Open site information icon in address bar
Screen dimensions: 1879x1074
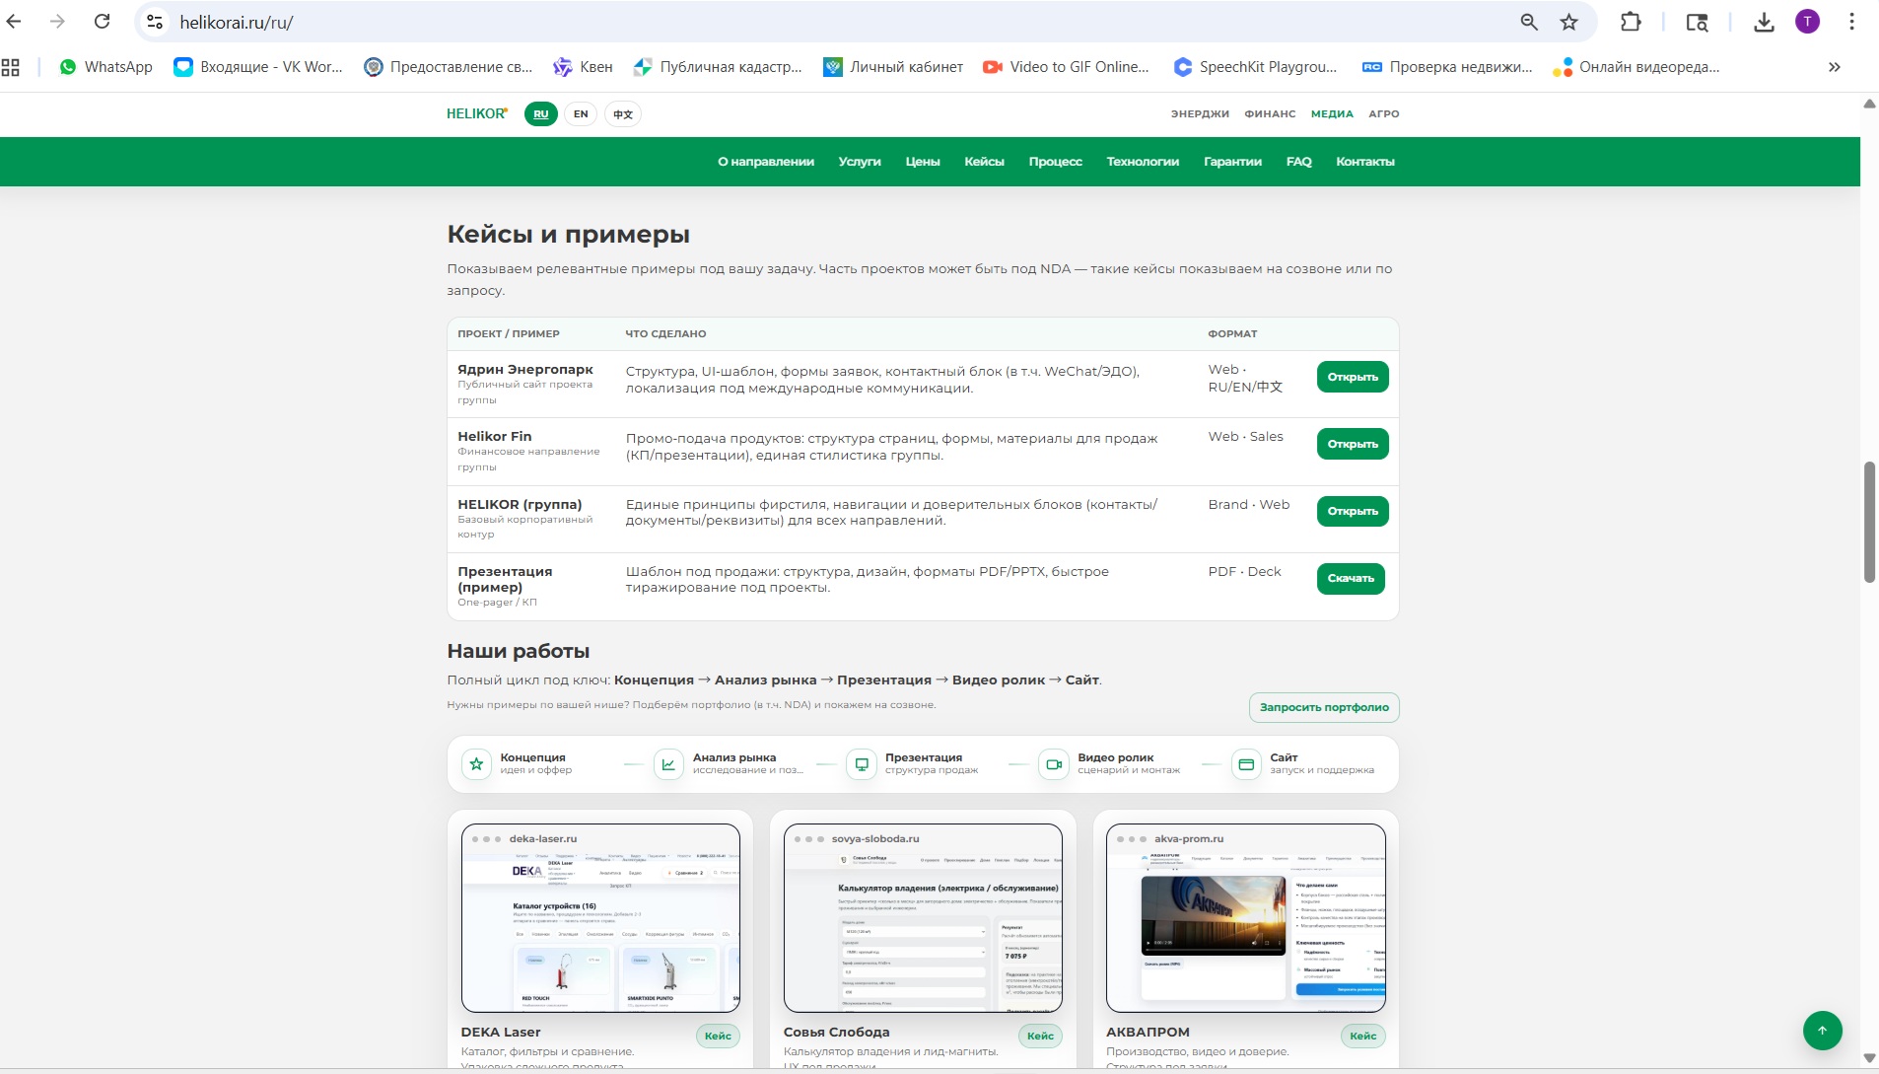click(155, 22)
